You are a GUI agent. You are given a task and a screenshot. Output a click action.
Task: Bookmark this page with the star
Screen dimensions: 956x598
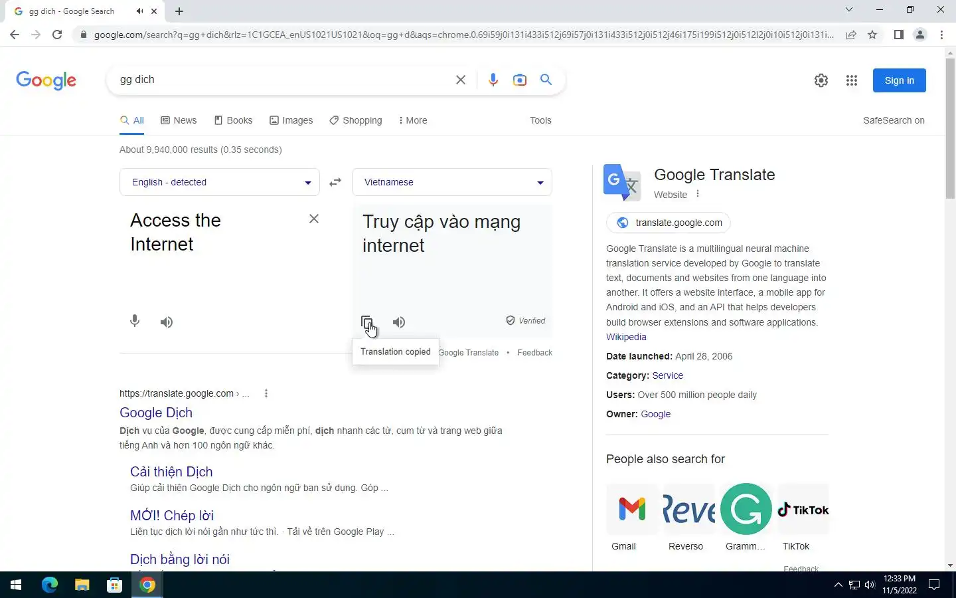click(x=872, y=35)
